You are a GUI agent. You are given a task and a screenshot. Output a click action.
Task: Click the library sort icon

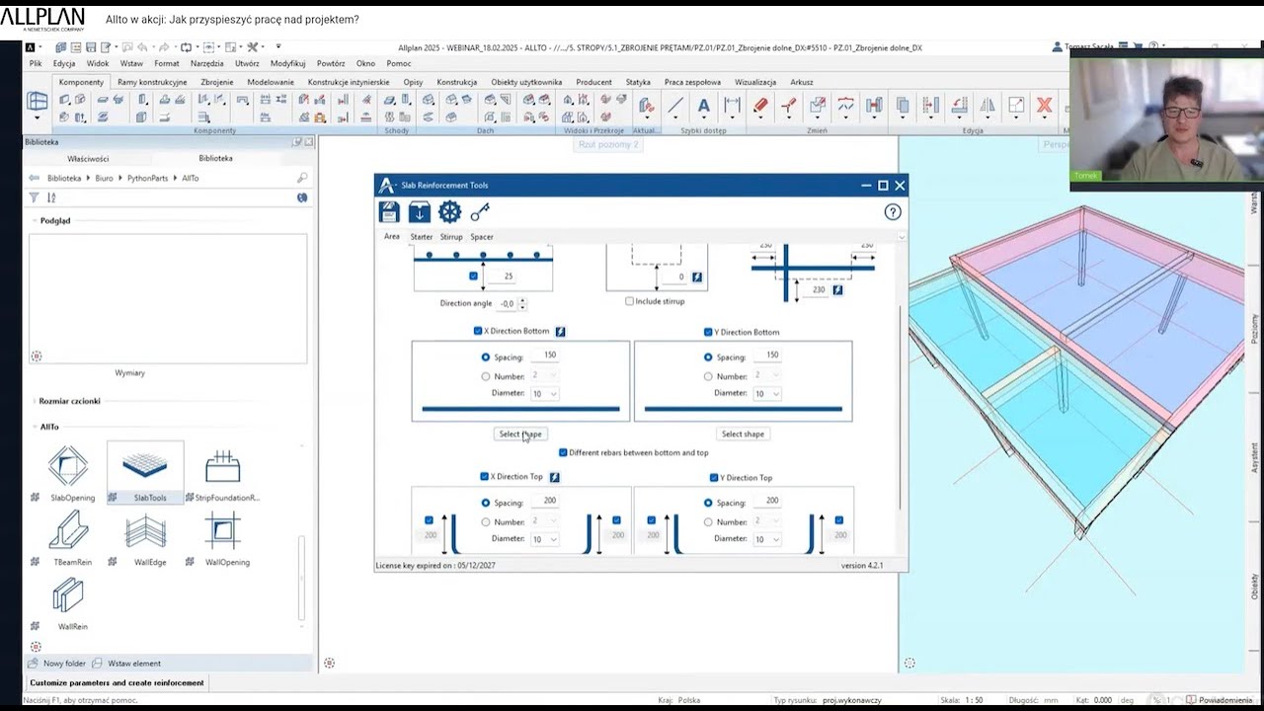[x=51, y=197]
